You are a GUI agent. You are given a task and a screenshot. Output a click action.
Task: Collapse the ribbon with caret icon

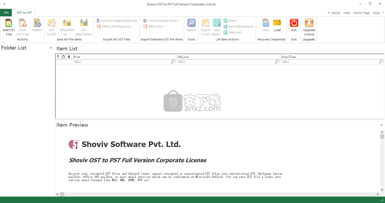[x=328, y=13]
